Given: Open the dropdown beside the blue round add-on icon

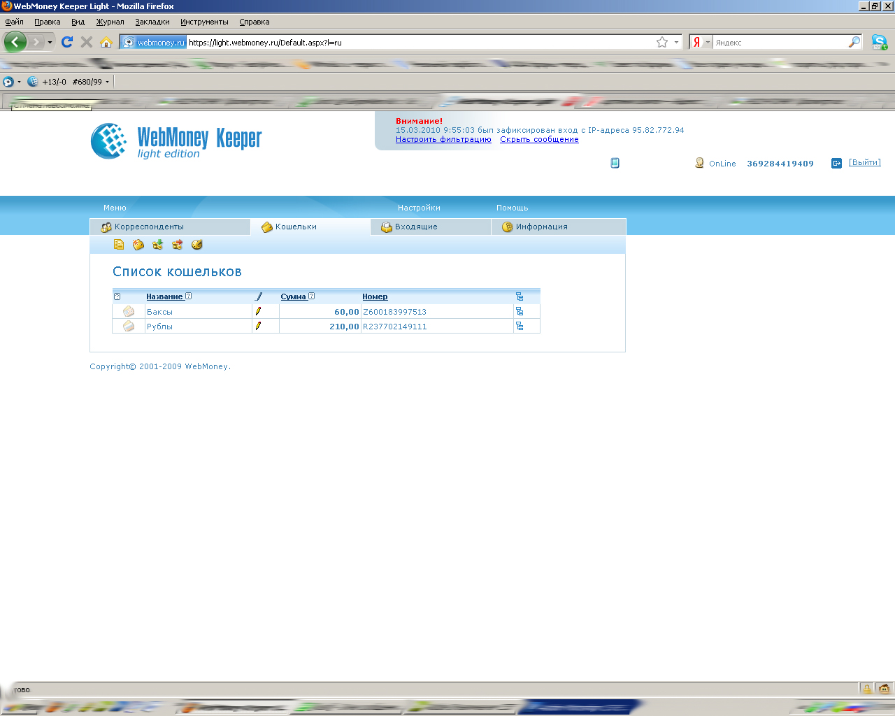Looking at the screenshot, I should 19,82.
